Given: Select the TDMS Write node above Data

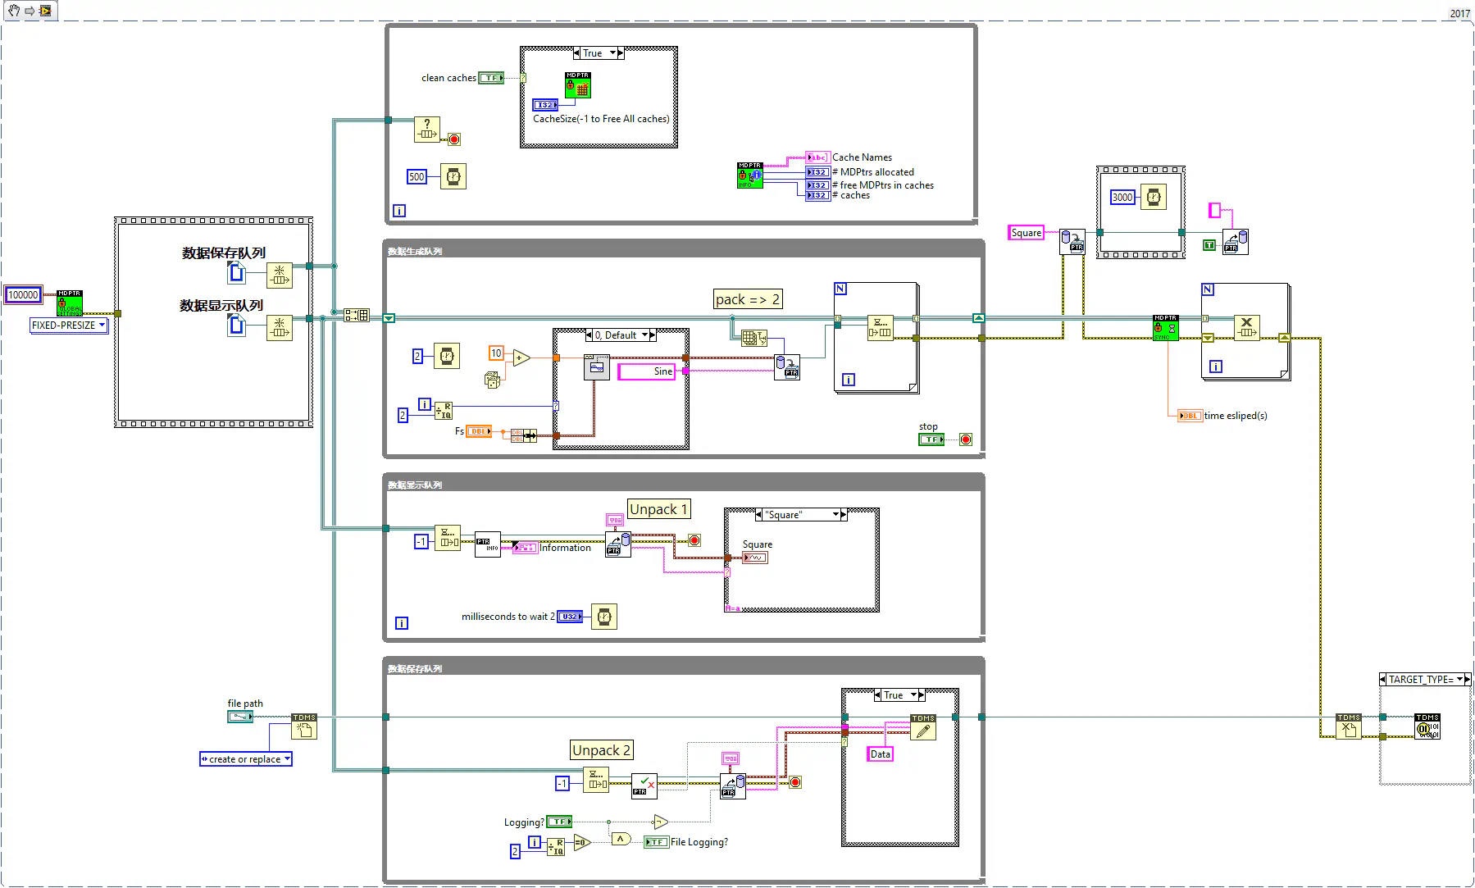Looking at the screenshot, I should (x=922, y=727).
